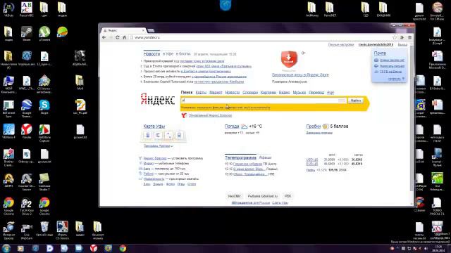Open the Погода weather link

232,126
